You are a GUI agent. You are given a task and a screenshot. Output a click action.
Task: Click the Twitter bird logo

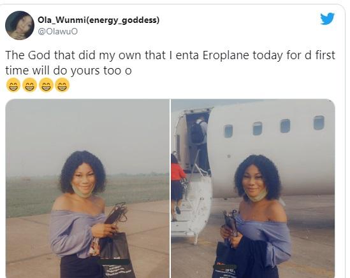coord(327,18)
